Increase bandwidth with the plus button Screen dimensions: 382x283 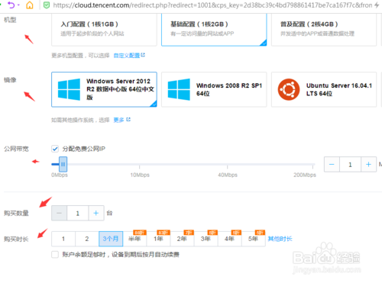click(x=368, y=165)
